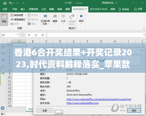Viewport: 146px width, 116px height.
Task: Close the Kutools about dialog
Action: [x=142, y=50]
